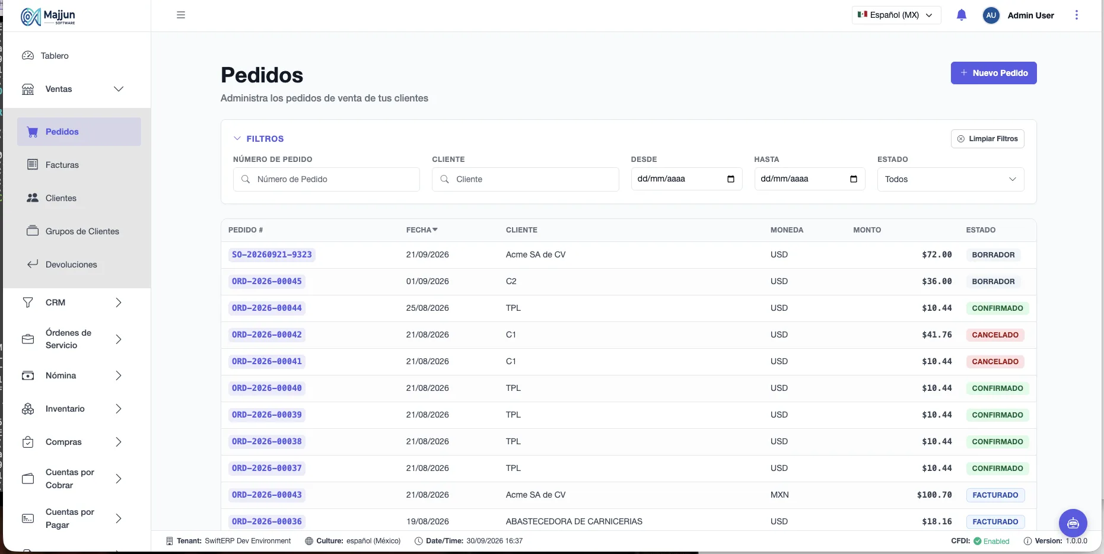The height and width of the screenshot is (554, 1104).
Task: Click the Devoluciones return arrow icon
Action: [33, 264]
